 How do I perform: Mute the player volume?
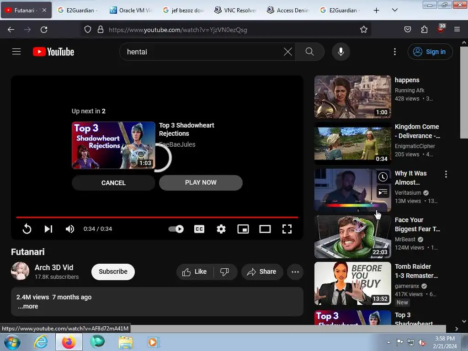pos(70,229)
